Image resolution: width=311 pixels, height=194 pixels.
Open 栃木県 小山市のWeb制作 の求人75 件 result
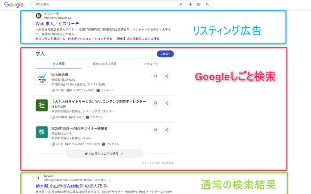(x=72, y=186)
